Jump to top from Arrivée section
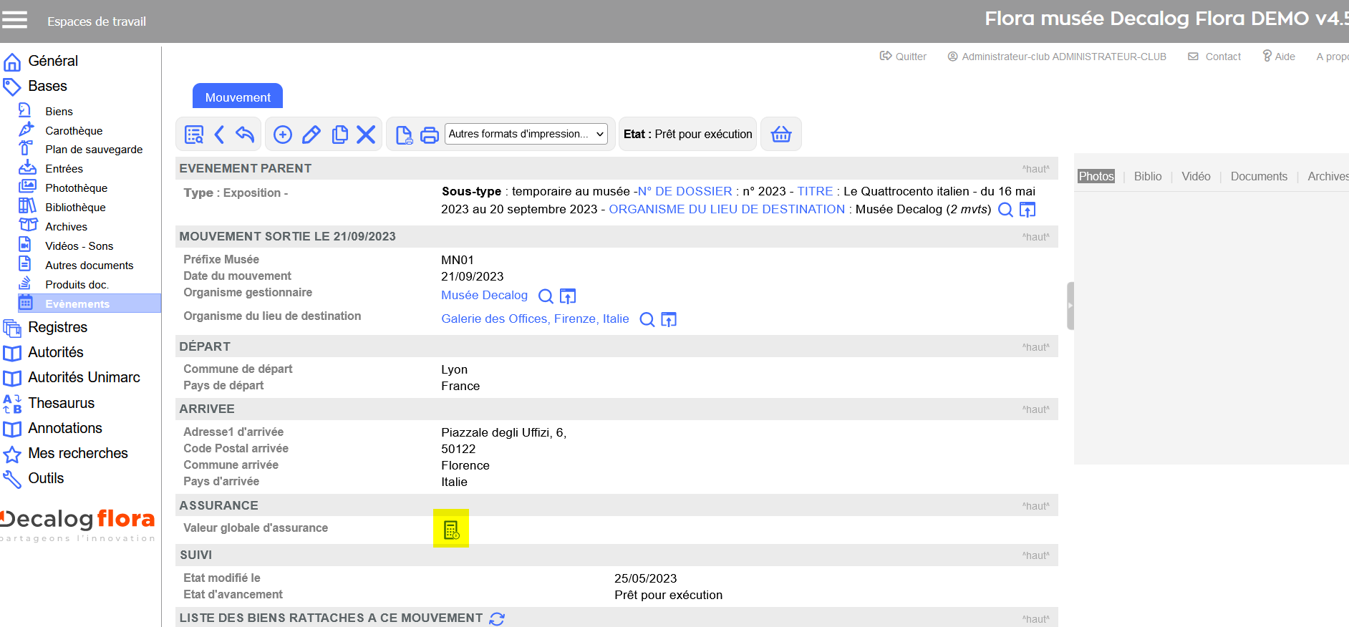The image size is (1349, 627). [1035, 409]
